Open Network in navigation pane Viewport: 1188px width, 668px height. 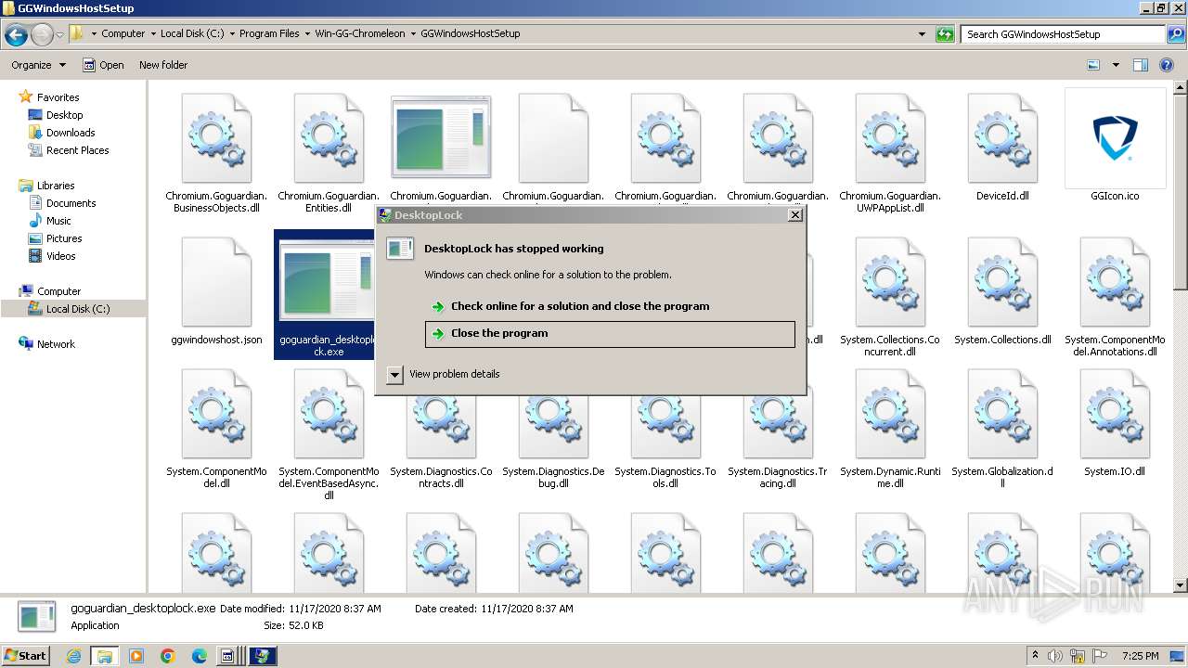pos(56,344)
